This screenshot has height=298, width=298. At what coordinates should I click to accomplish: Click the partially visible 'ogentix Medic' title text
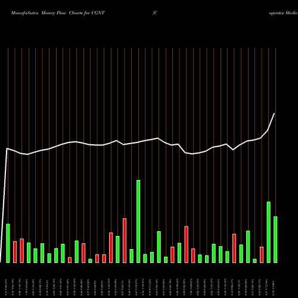[283, 13]
